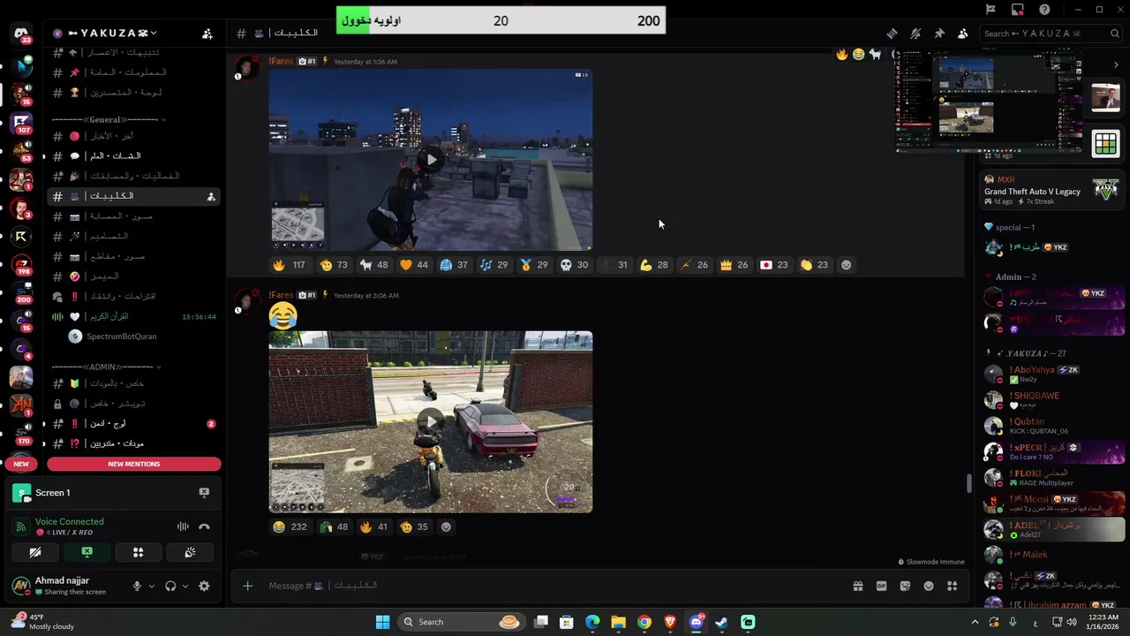Image resolution: width=1130 pixels, height=636 pixels.
Task: Open the Threads icon in channel header
Action: [892, 34]
